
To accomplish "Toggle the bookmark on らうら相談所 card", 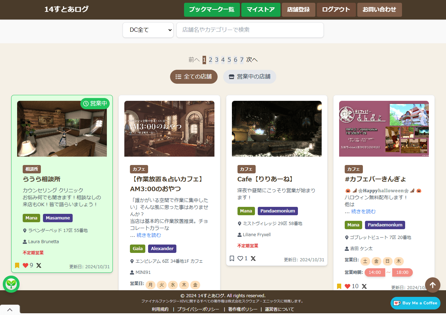I will click(17, 265).
